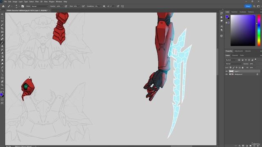Switch to the Paths tab

point(242,56)
